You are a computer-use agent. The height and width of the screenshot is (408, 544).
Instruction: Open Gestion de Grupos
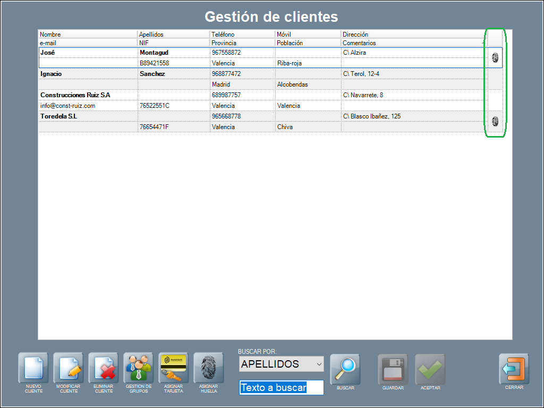pos(138,368)
